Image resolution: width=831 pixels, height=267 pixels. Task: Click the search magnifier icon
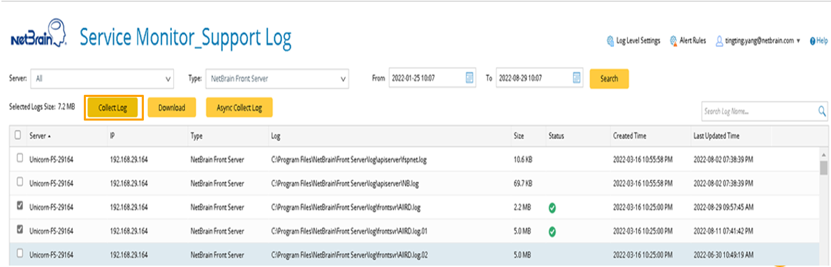822,111
